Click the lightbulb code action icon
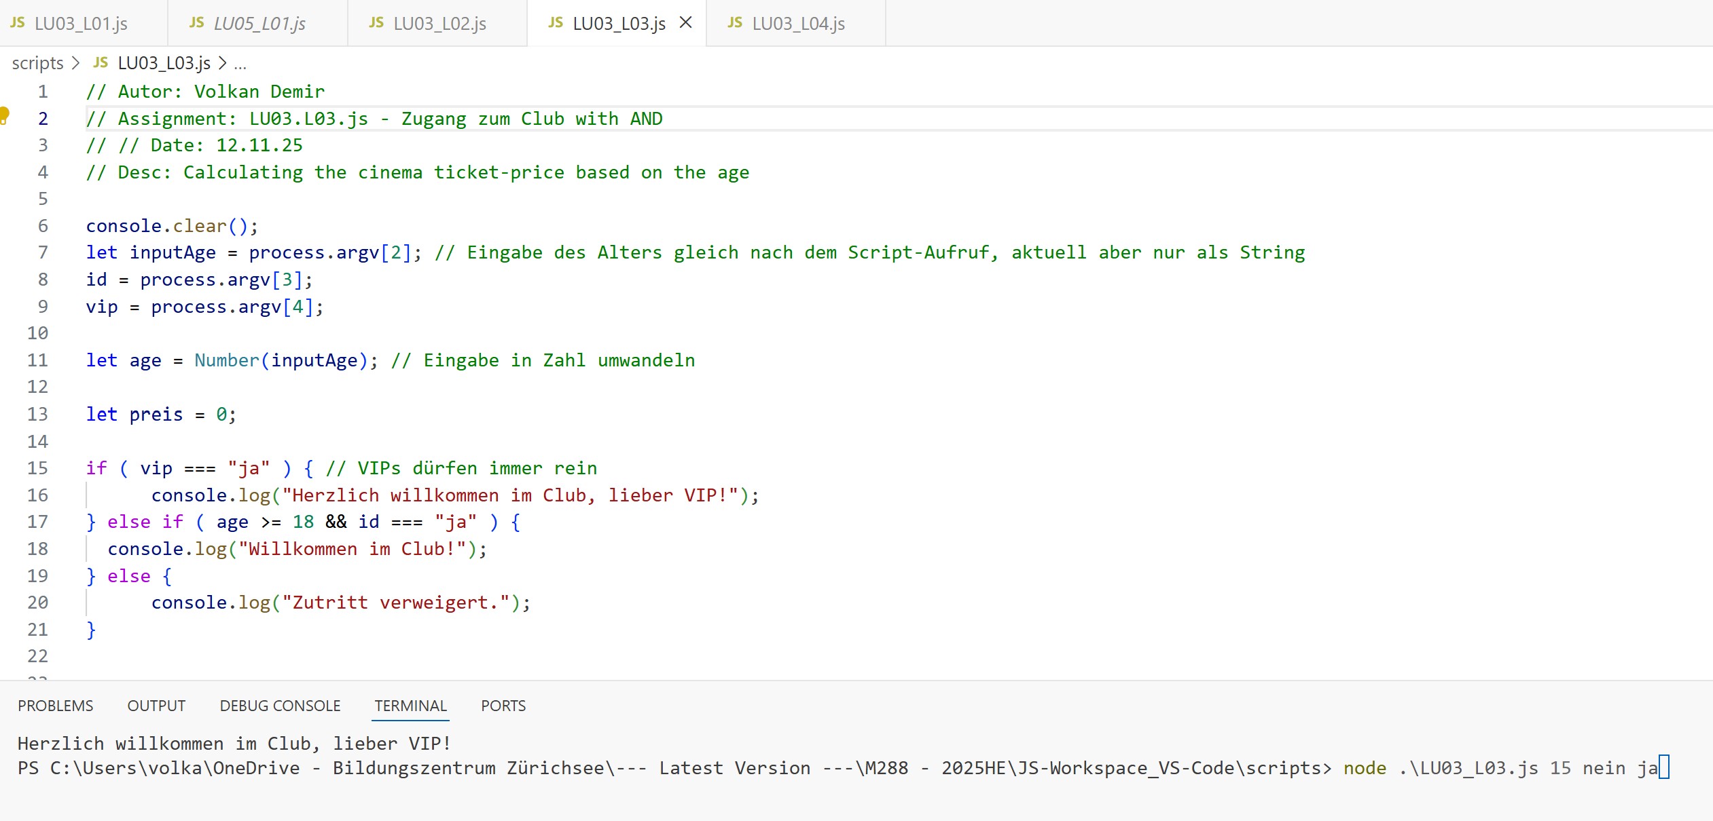The height and width of the screenshot is (821, 1713). point(4,115)
